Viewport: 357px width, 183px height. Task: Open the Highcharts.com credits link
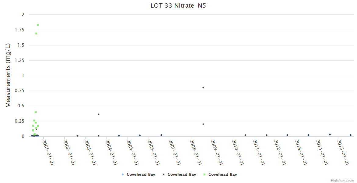342,180
